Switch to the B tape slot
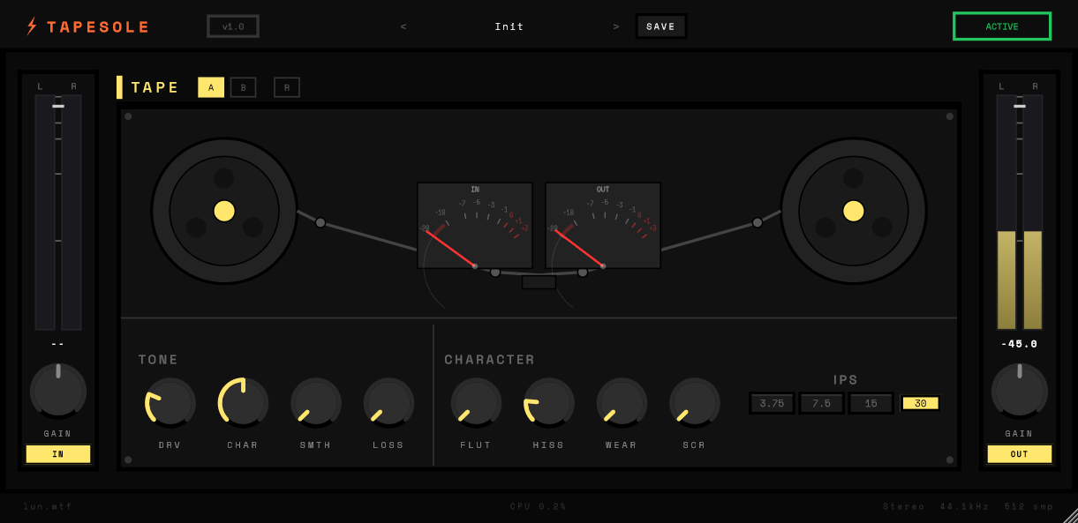This screenshot has width=1078, height=523. tap(244, 87)
